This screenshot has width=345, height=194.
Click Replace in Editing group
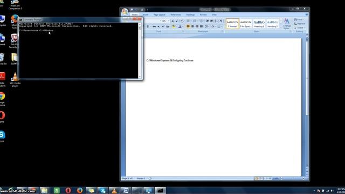tap(300, 24)
